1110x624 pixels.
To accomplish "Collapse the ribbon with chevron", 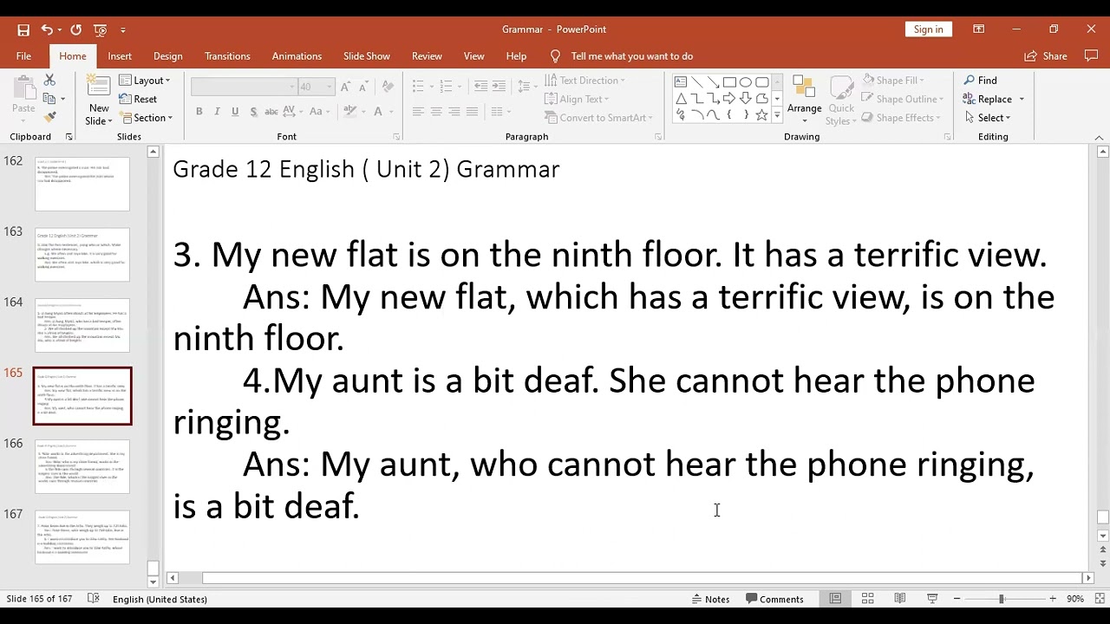I will (x=1099, y=137).
